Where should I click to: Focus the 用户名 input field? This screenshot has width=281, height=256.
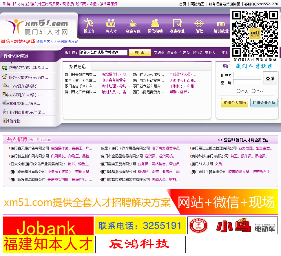[247, 75]
